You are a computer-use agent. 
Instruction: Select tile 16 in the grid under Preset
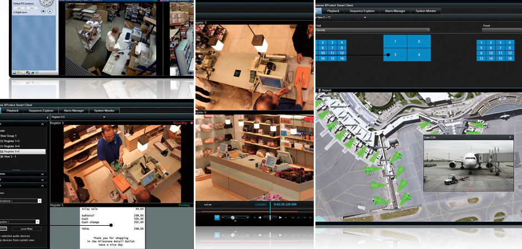tap(510, 58)
